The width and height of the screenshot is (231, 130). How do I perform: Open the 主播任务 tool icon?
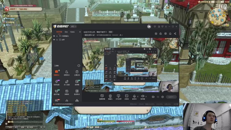[x=77, y=73]
